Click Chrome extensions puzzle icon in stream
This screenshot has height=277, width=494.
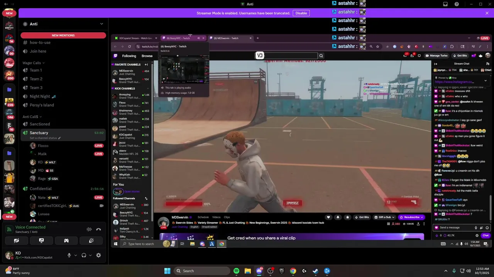452,47
